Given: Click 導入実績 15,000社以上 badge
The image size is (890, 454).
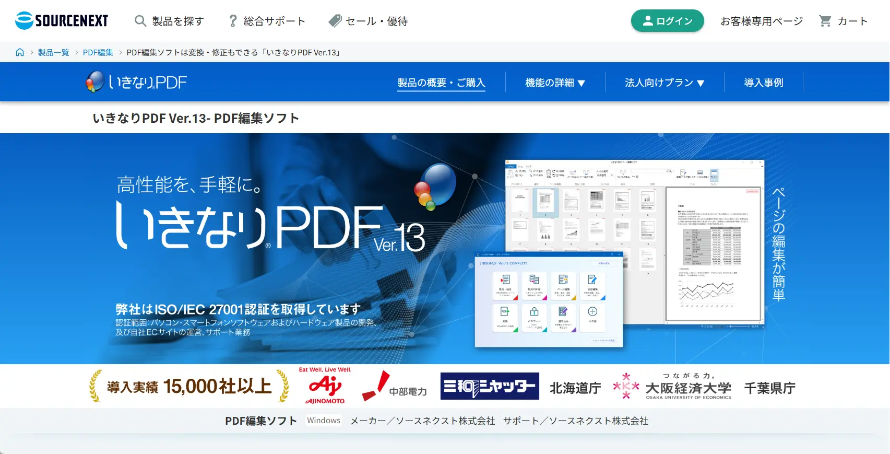Looking at the screenshot, I should click(x=189, y=386).
